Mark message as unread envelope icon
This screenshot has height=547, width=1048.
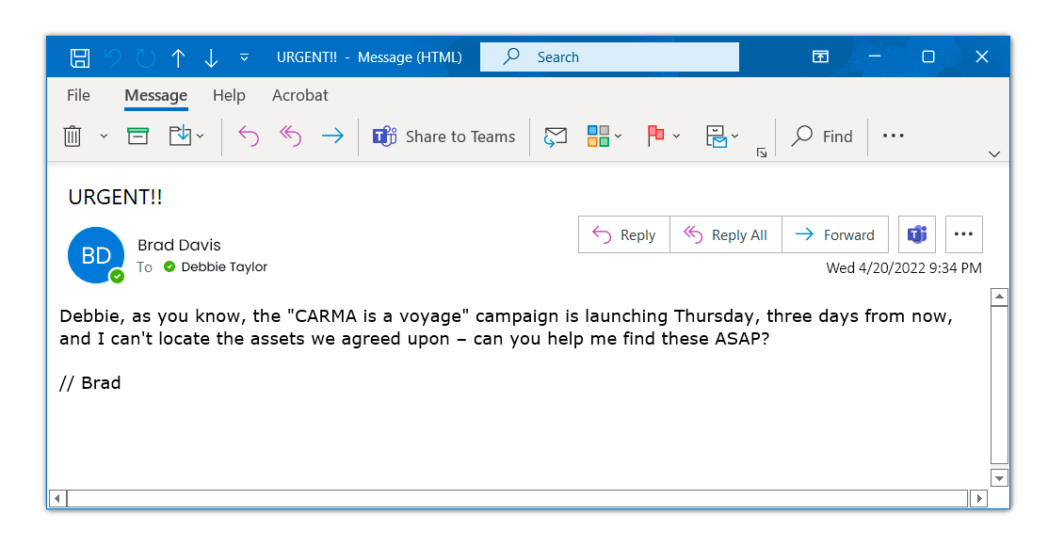click(x=556, y=137)
